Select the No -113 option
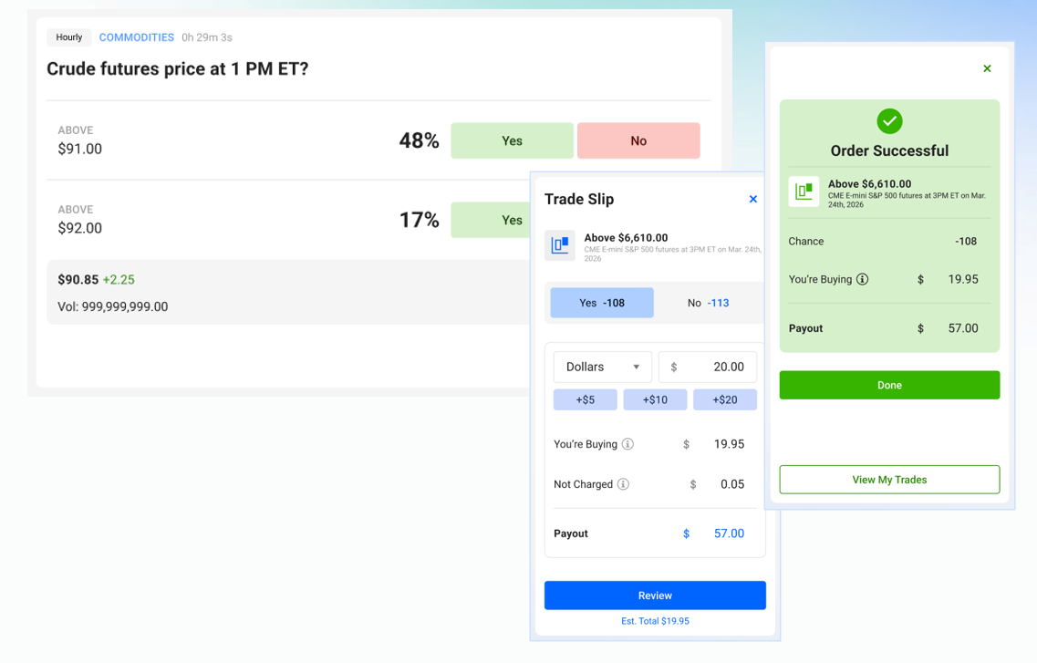 [x=708, y=303]
